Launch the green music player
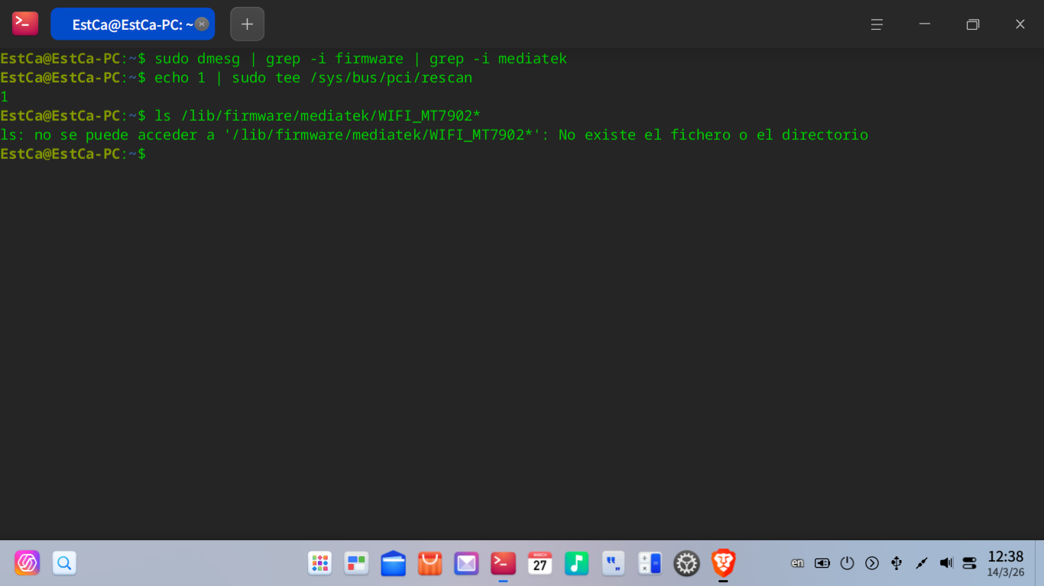1044x586 pixels. coord(576,563)
